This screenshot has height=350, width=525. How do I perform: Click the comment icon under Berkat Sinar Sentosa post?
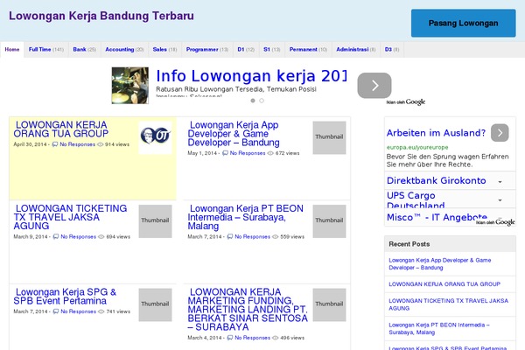230,338
